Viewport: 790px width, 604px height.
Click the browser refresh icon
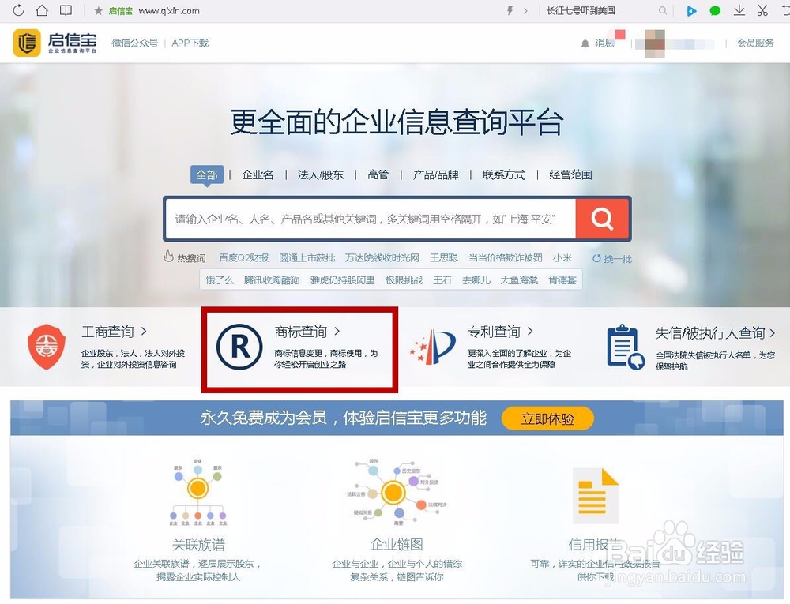(x=18, y=10)
